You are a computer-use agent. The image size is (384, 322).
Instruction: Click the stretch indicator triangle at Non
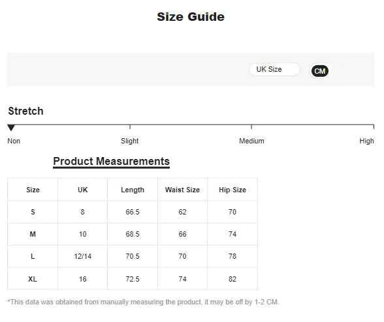[x=11, y=127]
